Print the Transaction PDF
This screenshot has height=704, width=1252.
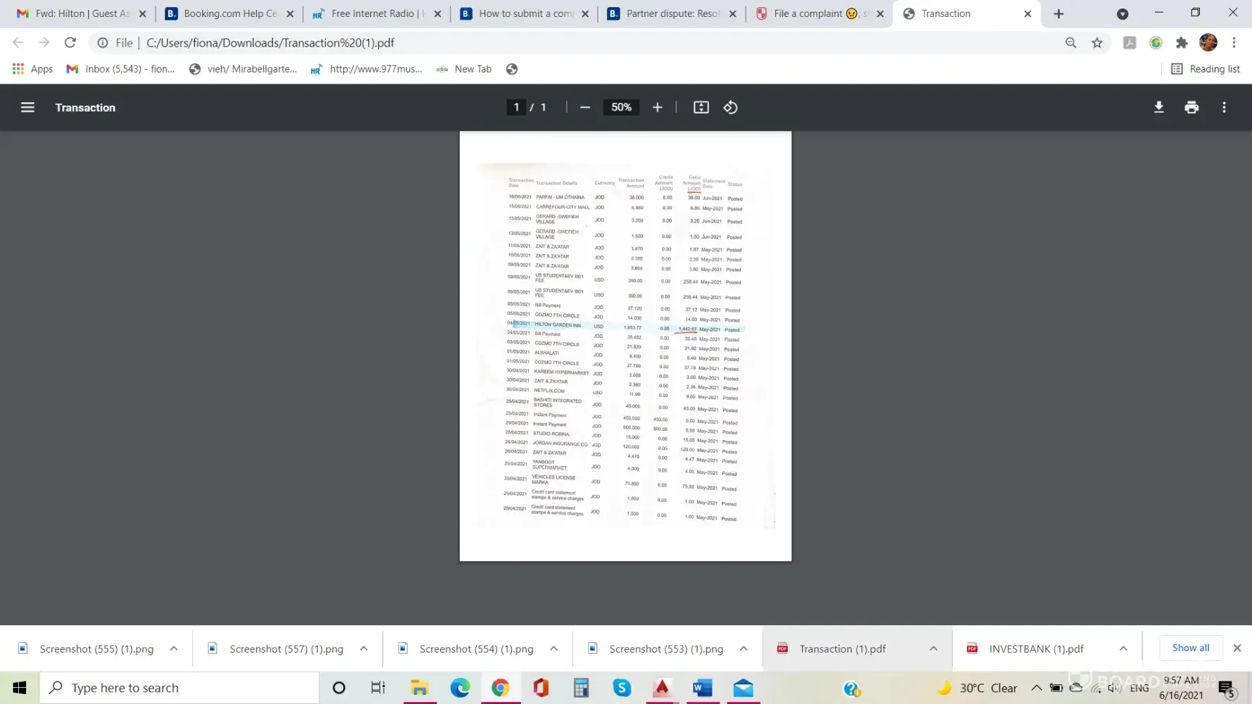coord(1191,107)
